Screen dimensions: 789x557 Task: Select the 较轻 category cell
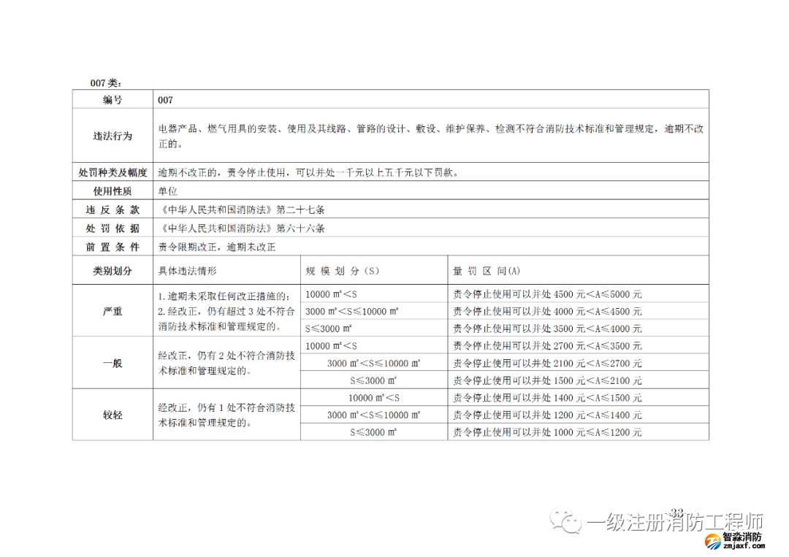[113, 415]
